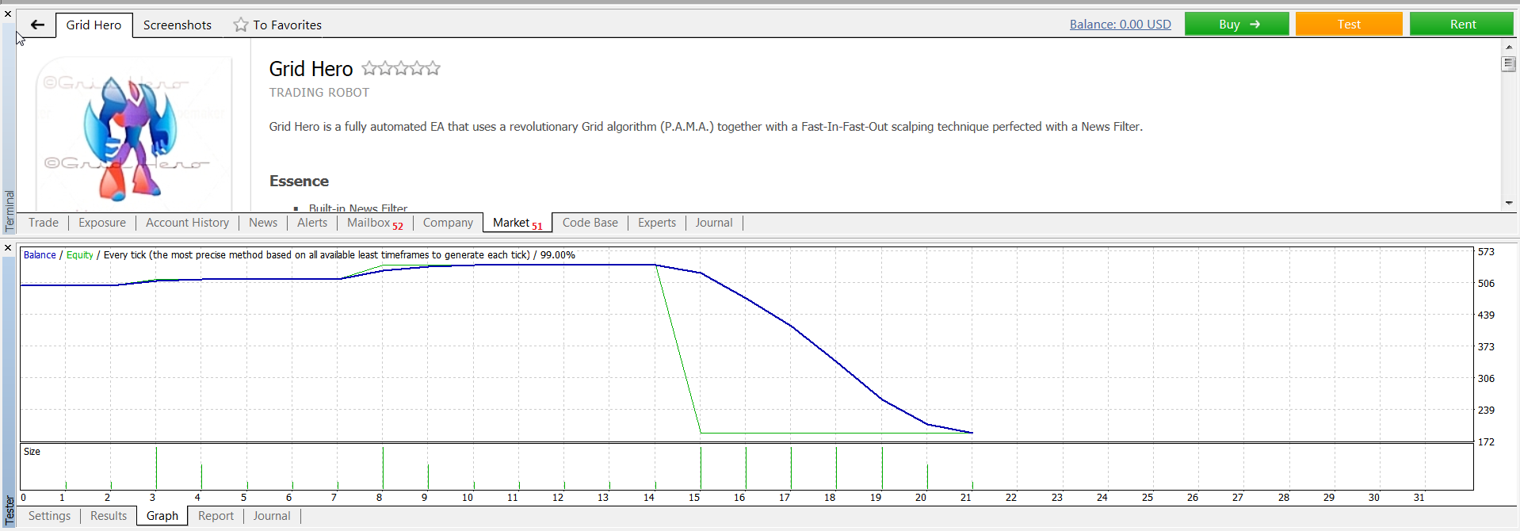Click the description scrollbar down arrow
The width and height of the screenshot is (1520, 531).
pyautogui.click(x=1509, y=203)
